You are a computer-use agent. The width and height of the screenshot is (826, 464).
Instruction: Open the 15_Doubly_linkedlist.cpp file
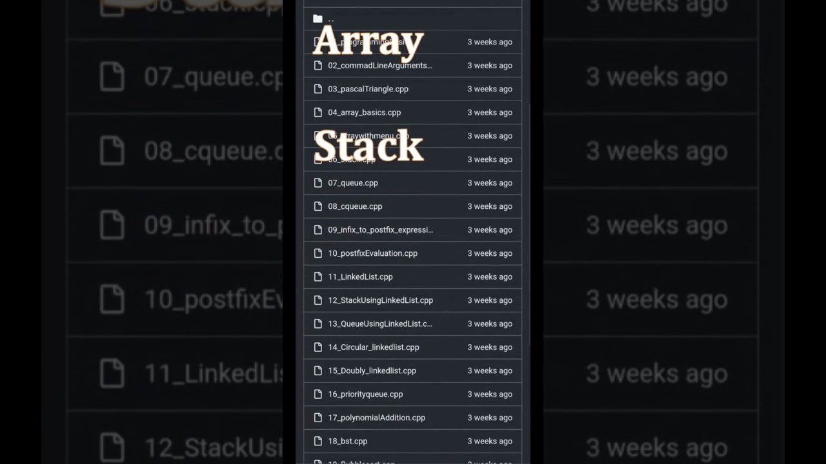[372, 371]
